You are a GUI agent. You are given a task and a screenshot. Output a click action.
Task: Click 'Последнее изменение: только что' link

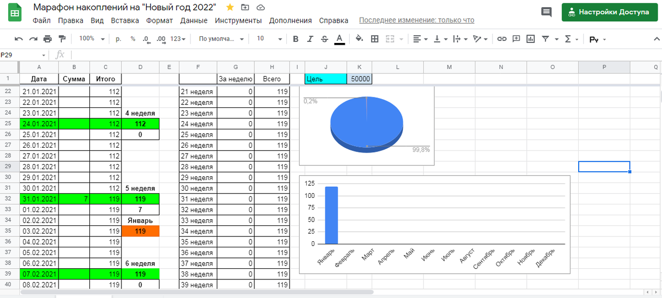click(x=417, y=20)
